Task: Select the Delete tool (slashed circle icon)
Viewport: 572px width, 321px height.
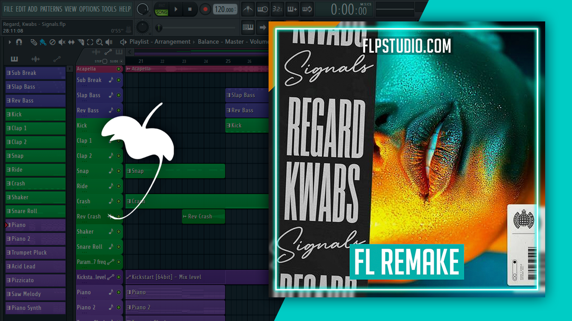Action: 52,42
